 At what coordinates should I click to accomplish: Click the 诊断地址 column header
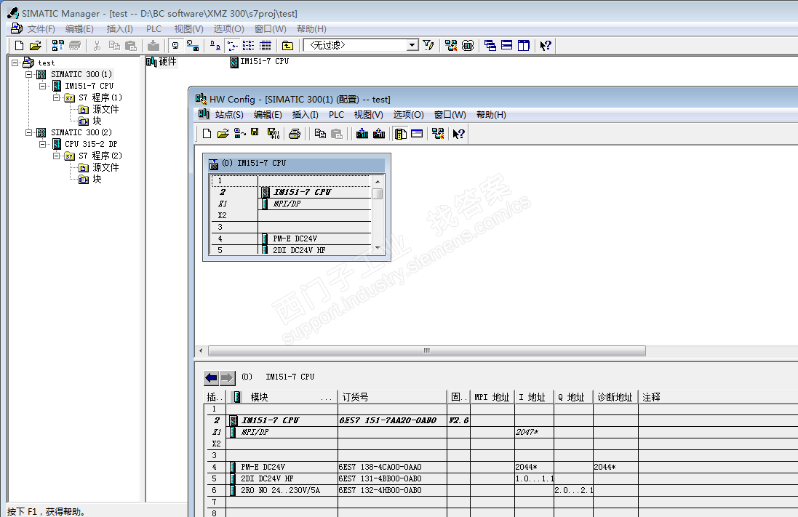[615, 397]
